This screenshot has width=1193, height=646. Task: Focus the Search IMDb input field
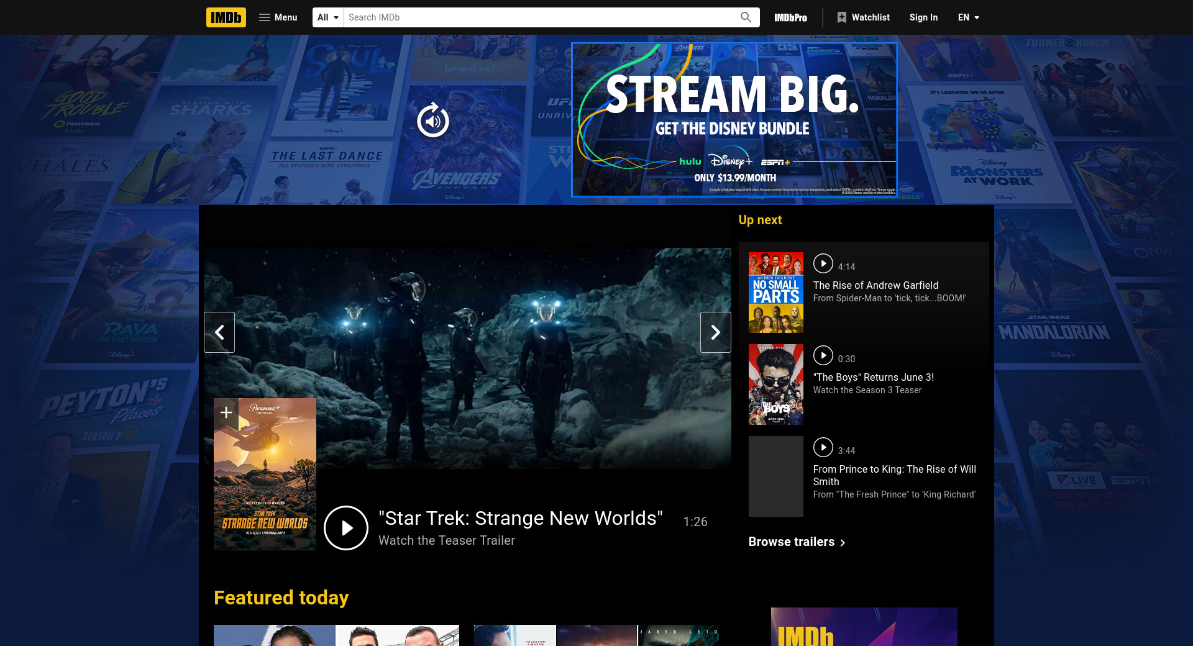(540, 17)
